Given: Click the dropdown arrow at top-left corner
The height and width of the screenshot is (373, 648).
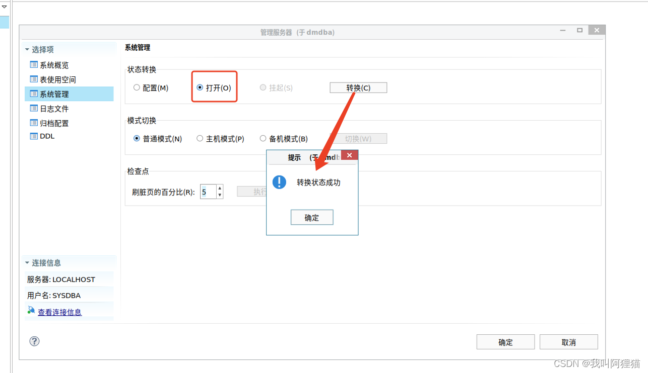Looking at the screenshot, I should point(4,7).
